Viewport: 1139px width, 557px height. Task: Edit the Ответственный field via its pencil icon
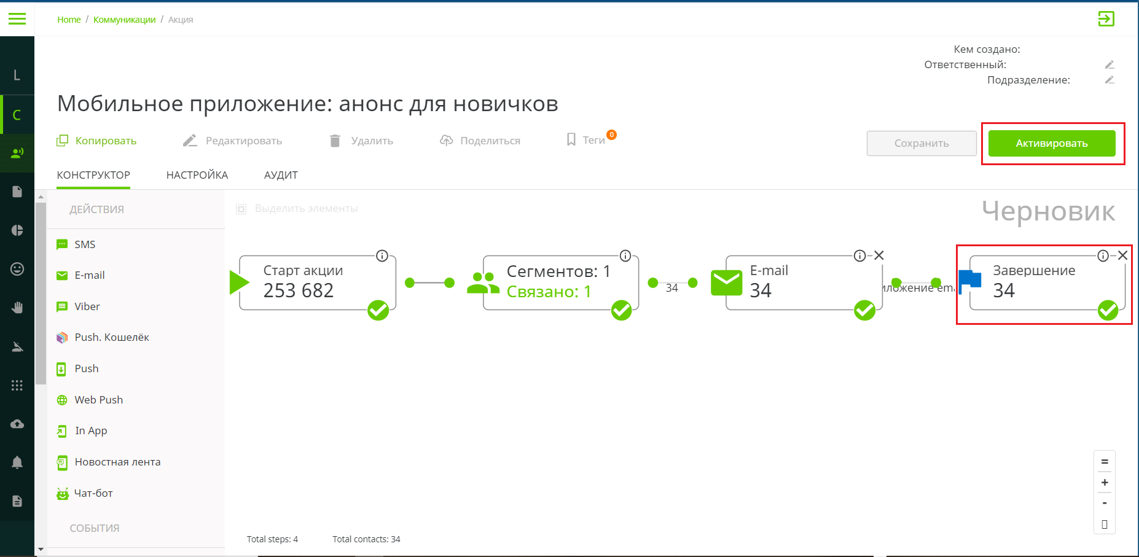point(1110,64)
